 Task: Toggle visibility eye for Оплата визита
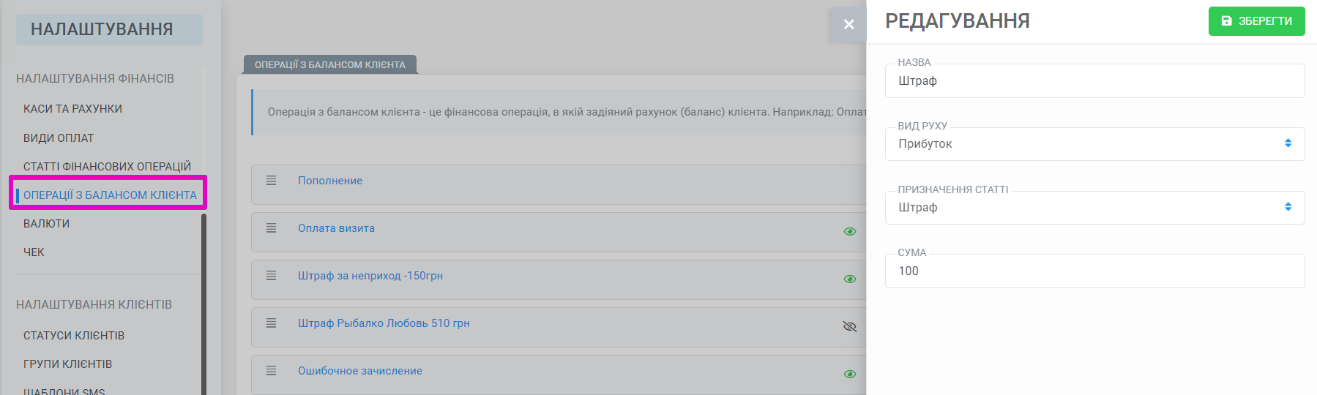[850, 231]
